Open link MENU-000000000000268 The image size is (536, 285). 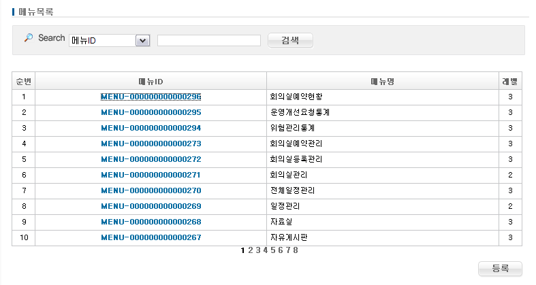click(151, 222)
